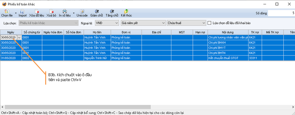Open the arrow next to In số liệu
The image size is (295, 115).
(74, 13)
